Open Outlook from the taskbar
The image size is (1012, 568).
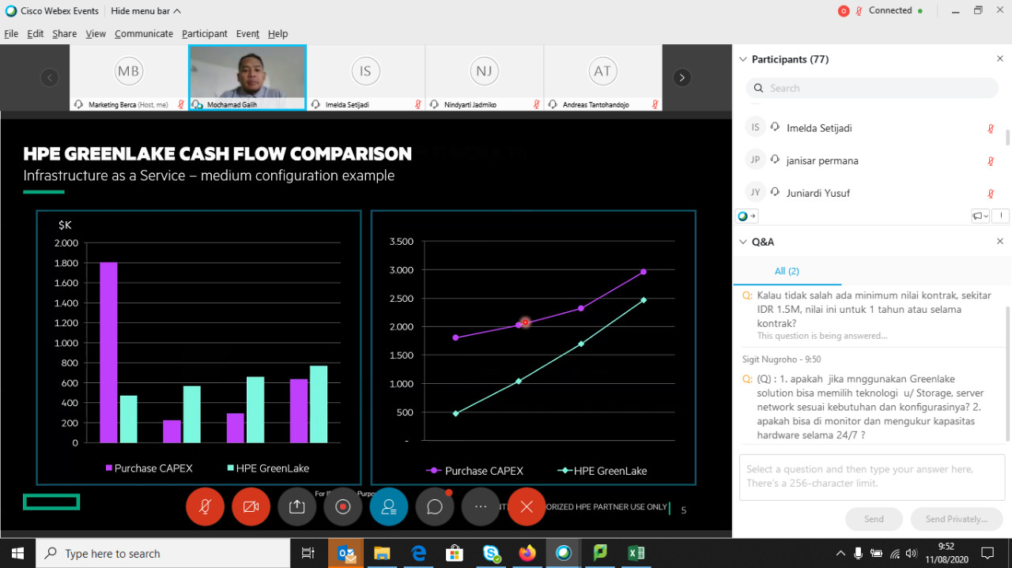(346, 553)
